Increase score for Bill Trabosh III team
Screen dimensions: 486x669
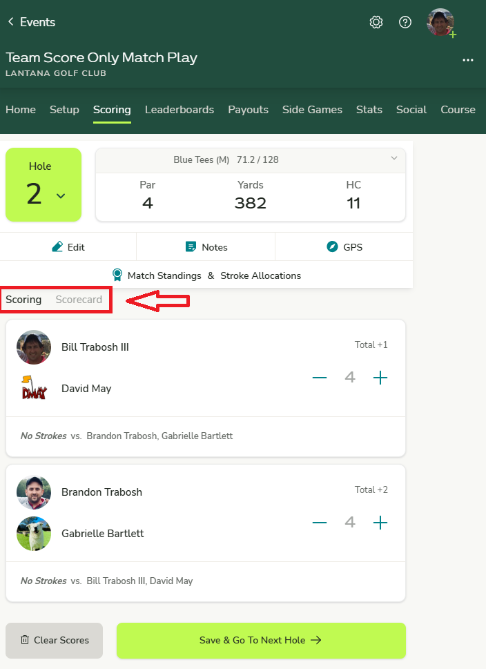pos(380,378)
